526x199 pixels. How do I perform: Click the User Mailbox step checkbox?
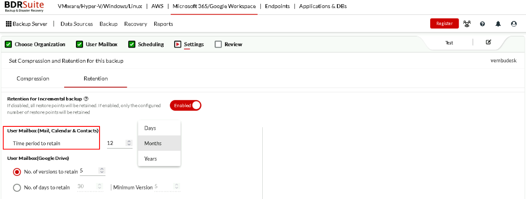pyautogui.click(x=79, y=44)
